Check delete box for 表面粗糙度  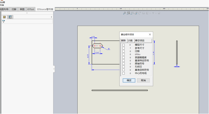click(x=124, y=57)
